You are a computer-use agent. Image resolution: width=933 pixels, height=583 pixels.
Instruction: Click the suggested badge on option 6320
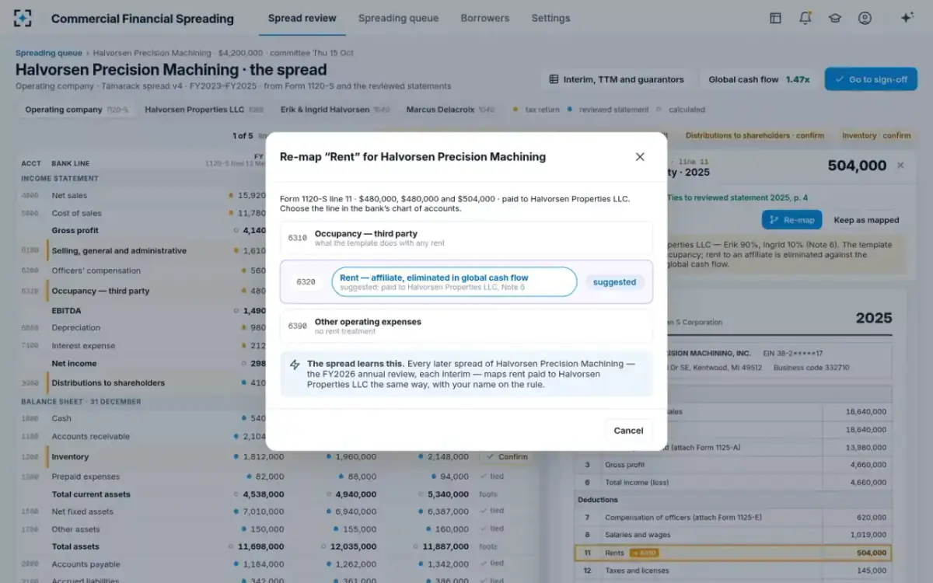click(x=614, y=282)
